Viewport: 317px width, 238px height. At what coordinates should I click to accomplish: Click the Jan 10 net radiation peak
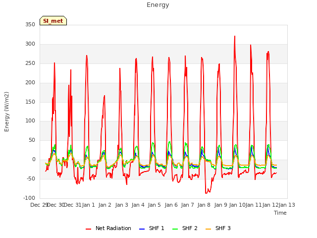point(235,36)
